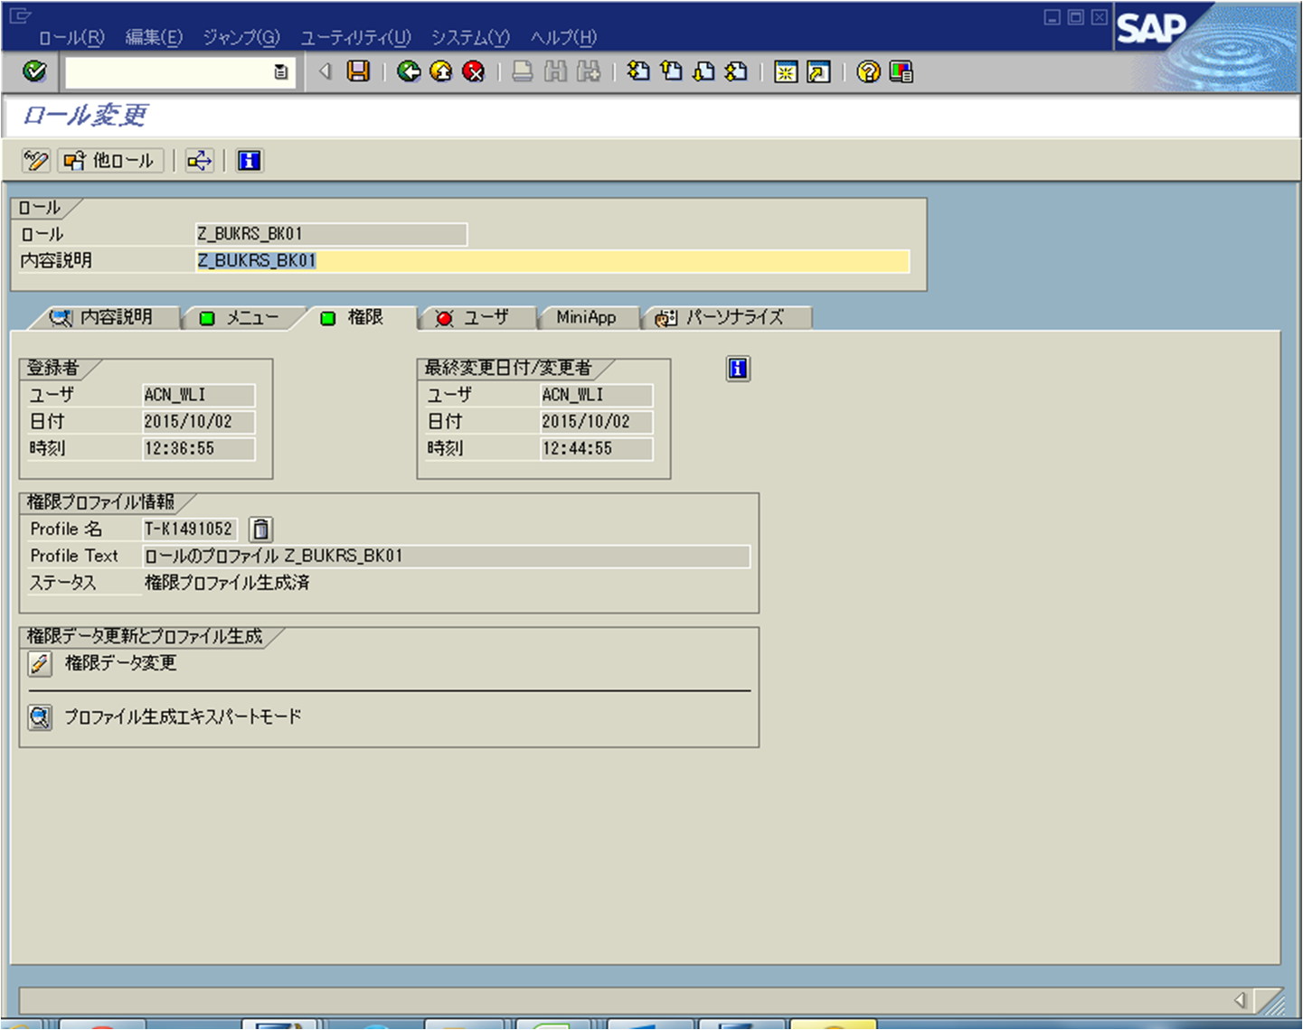
Task: Save the role with the Save icon
Action: pos(359,72)
